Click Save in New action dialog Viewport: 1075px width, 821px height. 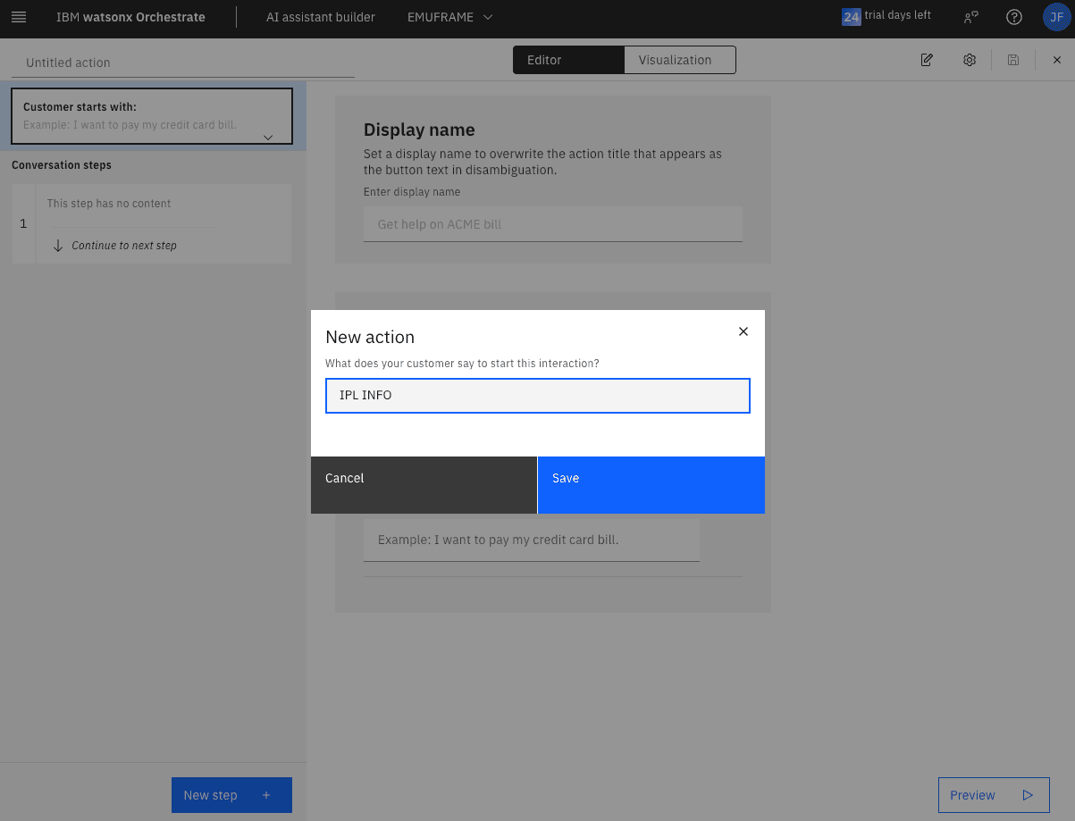tap(651, 485)
